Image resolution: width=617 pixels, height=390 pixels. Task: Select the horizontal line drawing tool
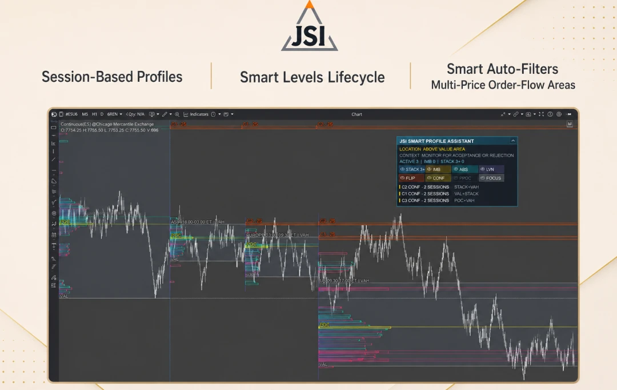coord(54,170)
